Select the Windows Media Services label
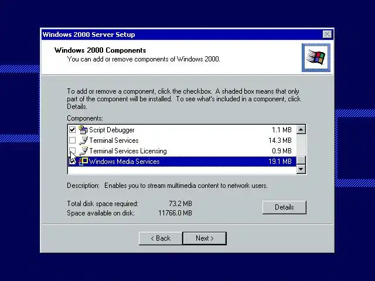Screen dimensions: 375x281 point(124,162)
